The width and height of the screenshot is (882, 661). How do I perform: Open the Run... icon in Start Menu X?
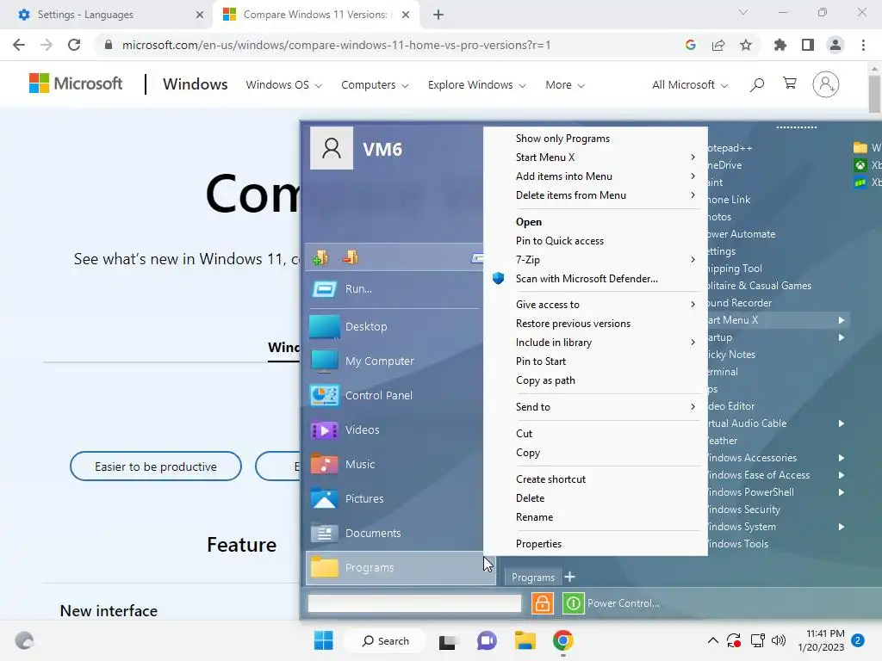click(x=325, y=289)
